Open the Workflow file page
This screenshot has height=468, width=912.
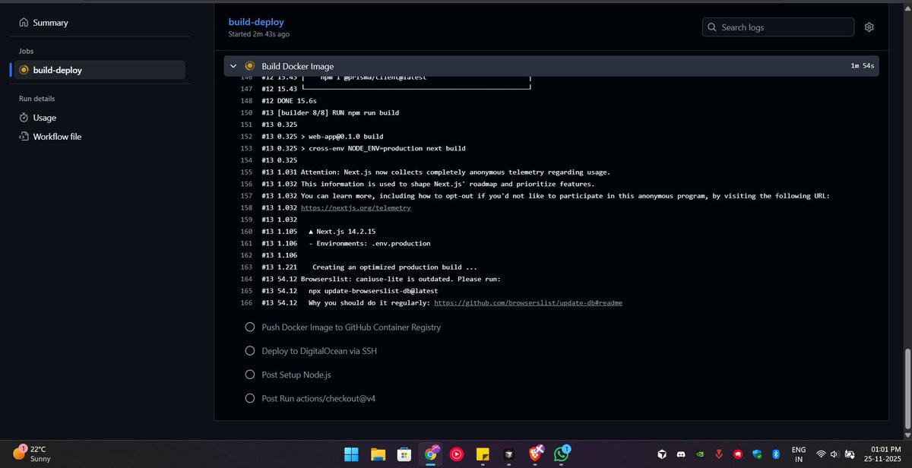click(57, 137)
